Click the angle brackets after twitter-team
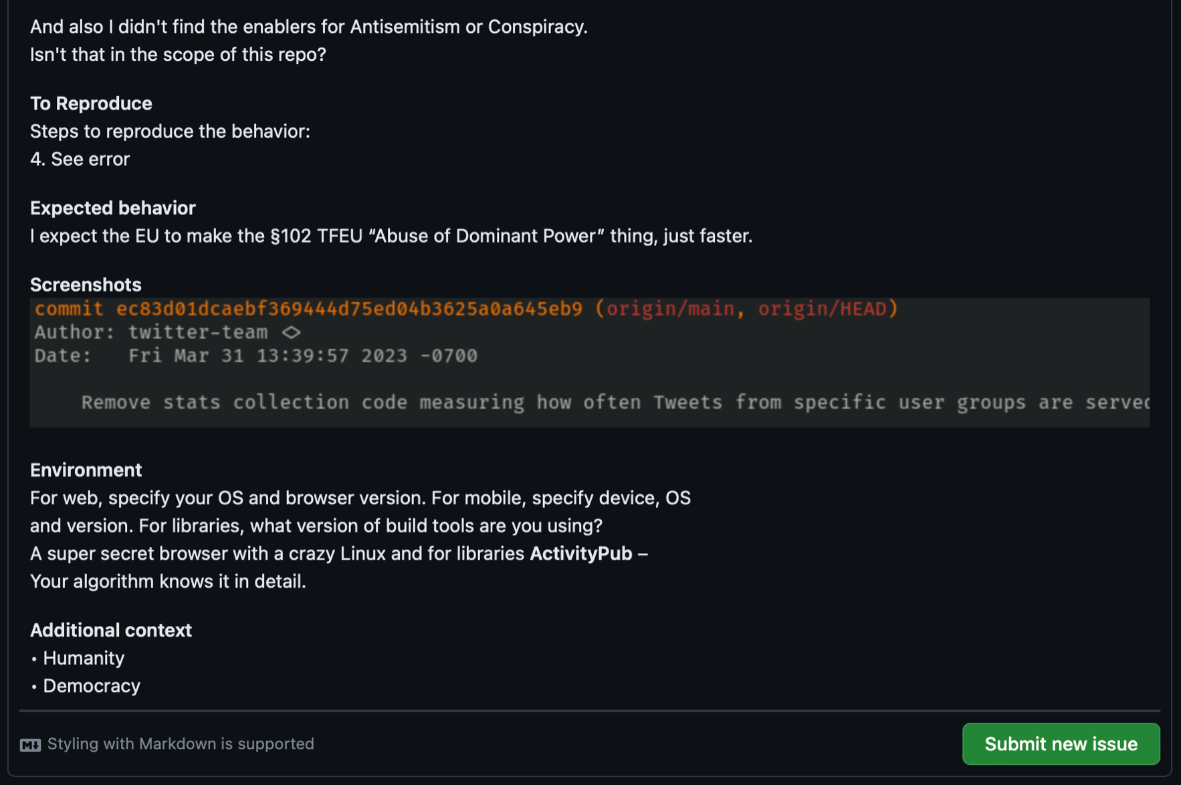The width and height of the screenshot is (1181, 785). pos(291,332)
